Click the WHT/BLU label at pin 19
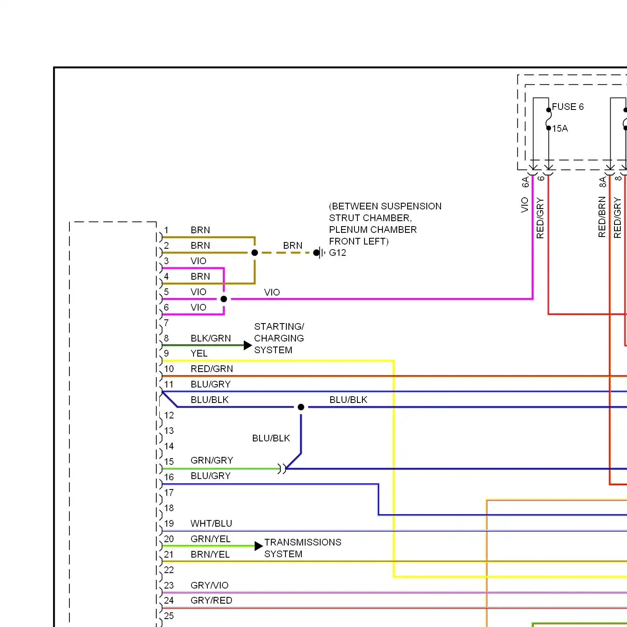The image size is (627, 627). pyautogui.click(x=211, y=524)
